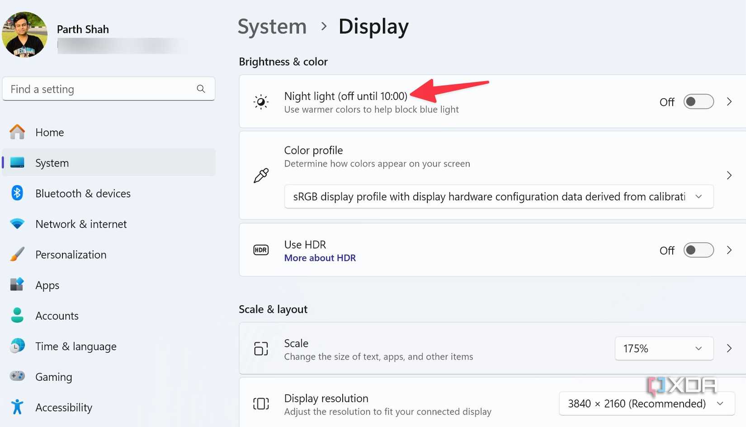
Task: Expand Night light settings chevron
Action: (729, 102)
